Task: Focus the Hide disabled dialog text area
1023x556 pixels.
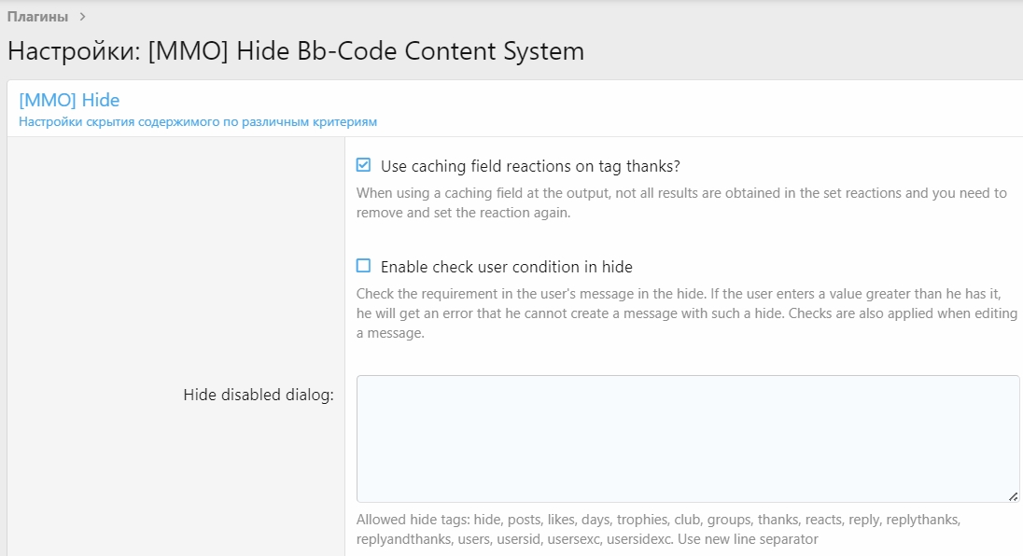Action: (x=687, y=438)
